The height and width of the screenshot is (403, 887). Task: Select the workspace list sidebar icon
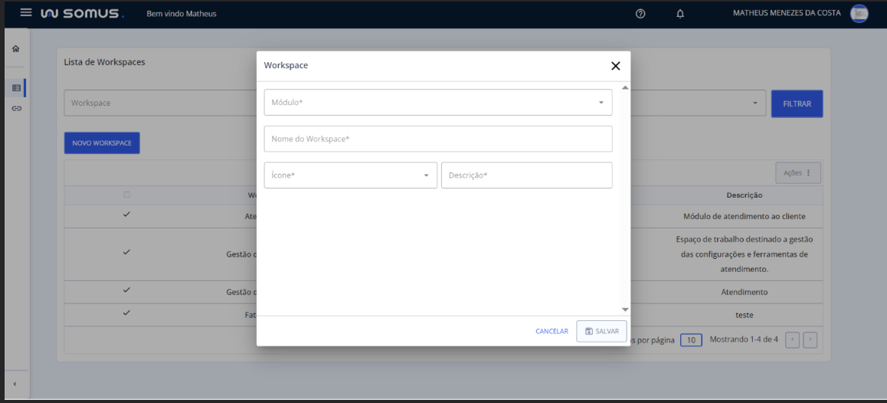[16, 88]
